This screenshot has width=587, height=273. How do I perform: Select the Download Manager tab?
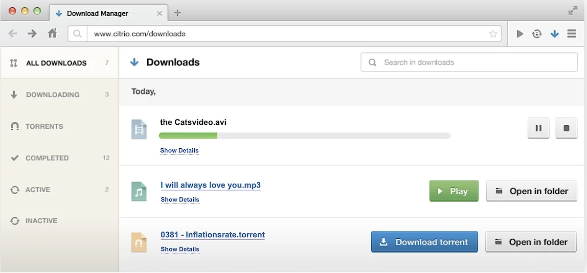(x=109, y=13)
